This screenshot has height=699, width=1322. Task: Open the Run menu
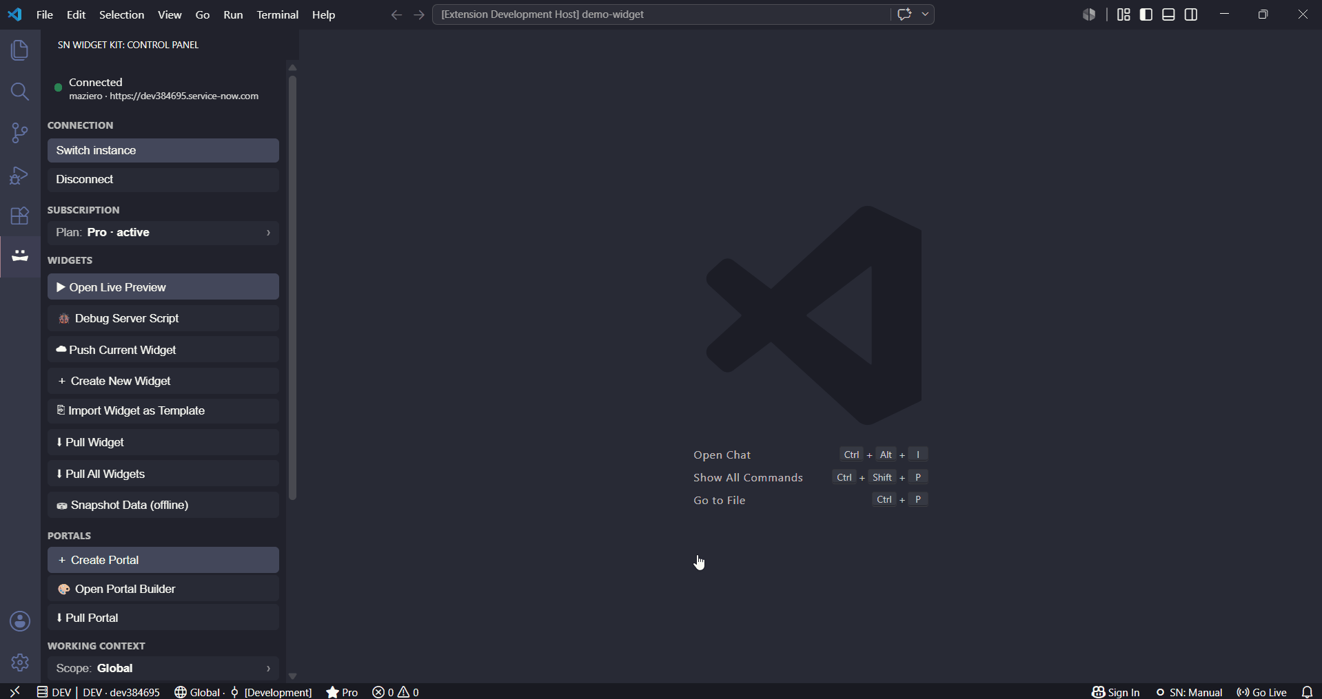233,14
